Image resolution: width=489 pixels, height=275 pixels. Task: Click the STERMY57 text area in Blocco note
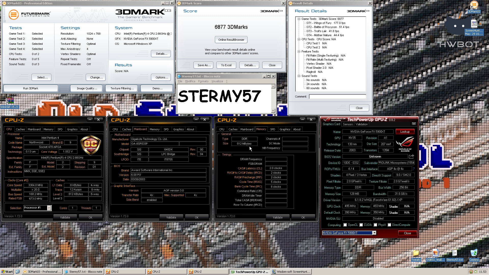(224, 99)
